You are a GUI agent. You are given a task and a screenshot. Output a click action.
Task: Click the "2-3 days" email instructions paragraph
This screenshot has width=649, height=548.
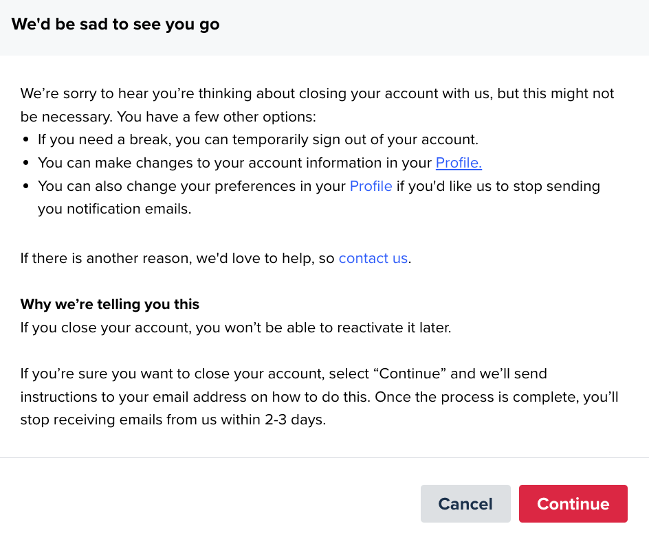point(319,396)
